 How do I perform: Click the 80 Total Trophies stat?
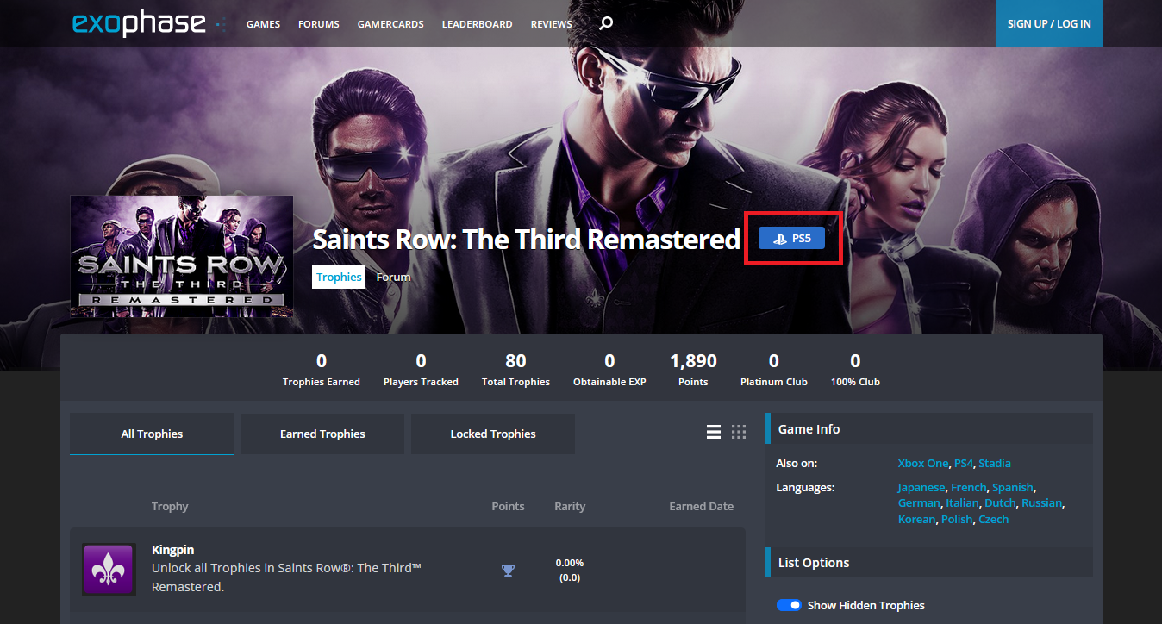(x=515, y=369)
